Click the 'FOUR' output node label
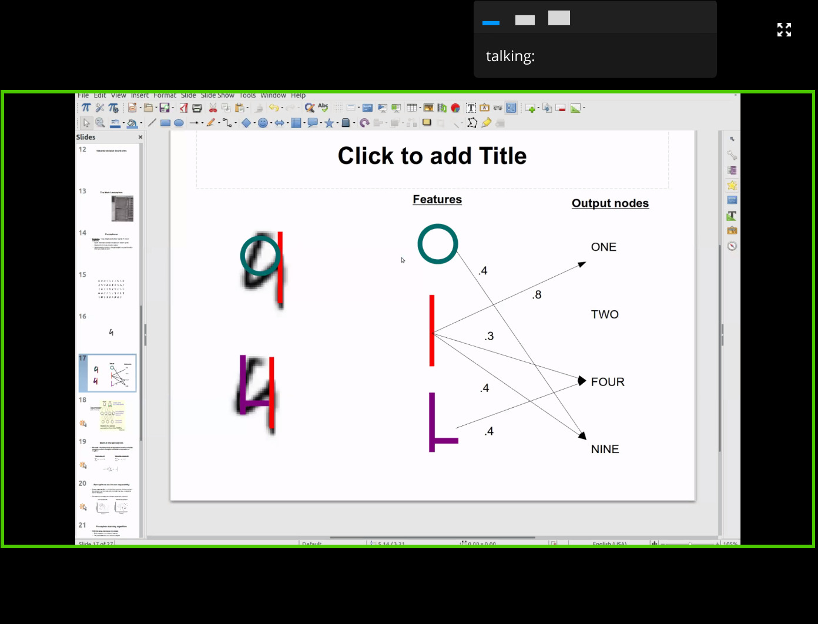818x624 pixels. [608, 382]
